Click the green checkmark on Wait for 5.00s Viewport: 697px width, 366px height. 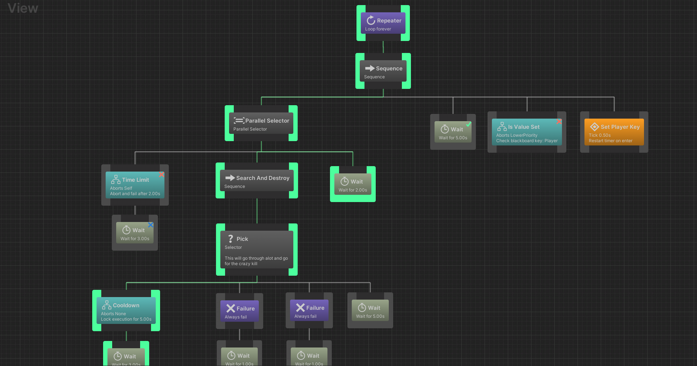click(469, 124)
